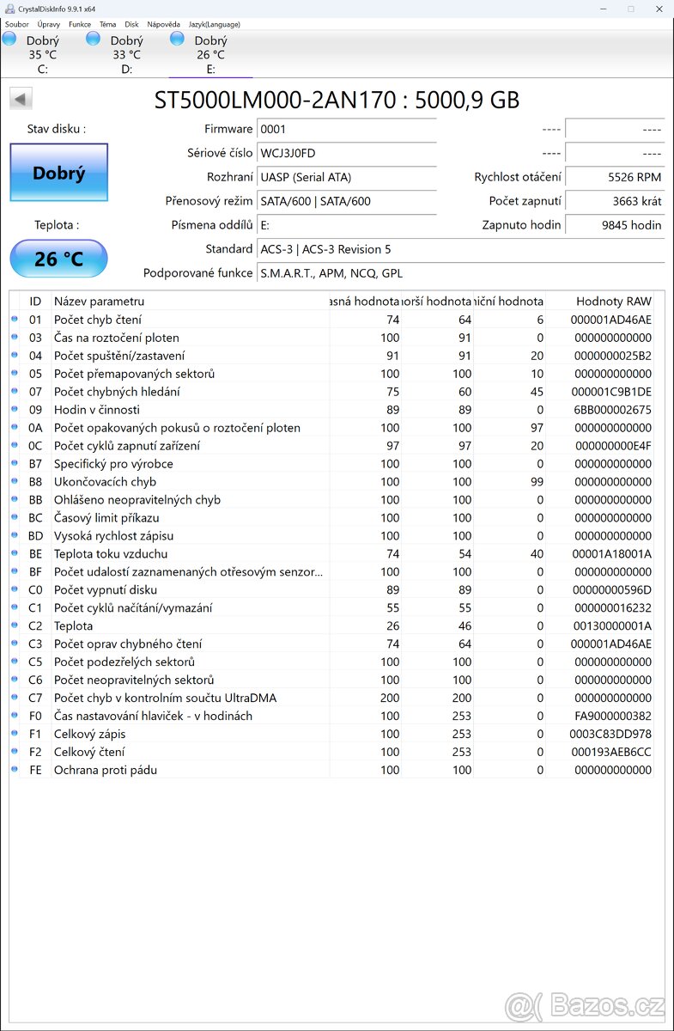The width and height of the screenshot is (674, 1031).
Task: Click the status dot for Teplota toku vzduchu
Action: click(14, 553)
